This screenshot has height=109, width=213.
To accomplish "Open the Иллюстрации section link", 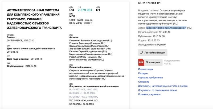I will coord(146,69).
